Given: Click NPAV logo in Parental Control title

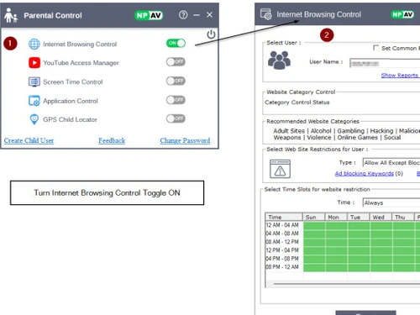Looking at the screenshot, I should pos(149,15).
